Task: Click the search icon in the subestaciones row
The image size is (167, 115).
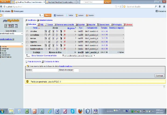Action: click(53, 46)
